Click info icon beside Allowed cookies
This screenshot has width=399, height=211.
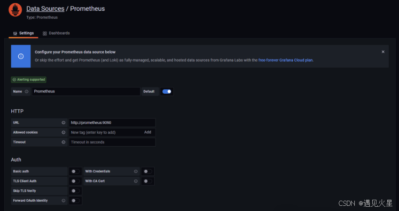pyautogui.click(x=63, y=132)
